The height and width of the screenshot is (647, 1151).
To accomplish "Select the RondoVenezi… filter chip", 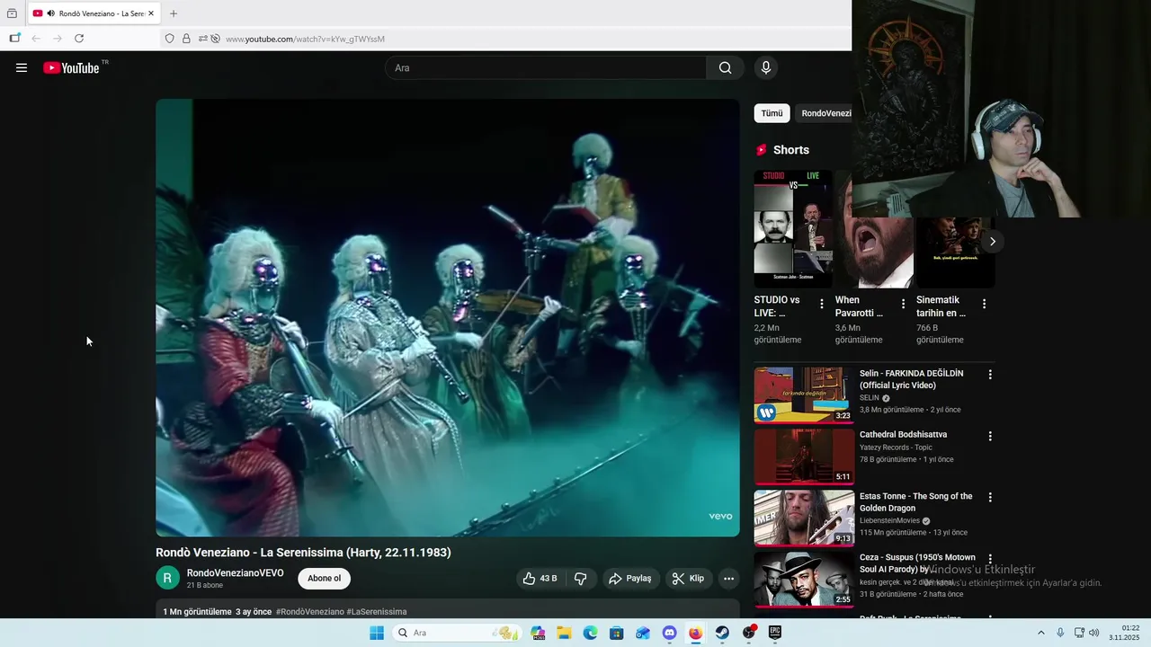I will point(824,113).
